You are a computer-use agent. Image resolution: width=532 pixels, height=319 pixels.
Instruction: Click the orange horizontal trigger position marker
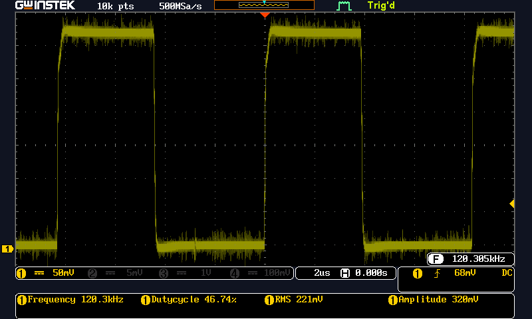tap(265, 15)
